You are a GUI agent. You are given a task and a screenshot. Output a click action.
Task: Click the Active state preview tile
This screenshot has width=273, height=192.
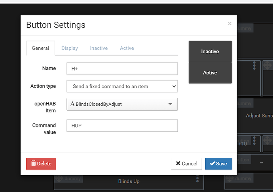pyautogui.click(x=210, y=73)
